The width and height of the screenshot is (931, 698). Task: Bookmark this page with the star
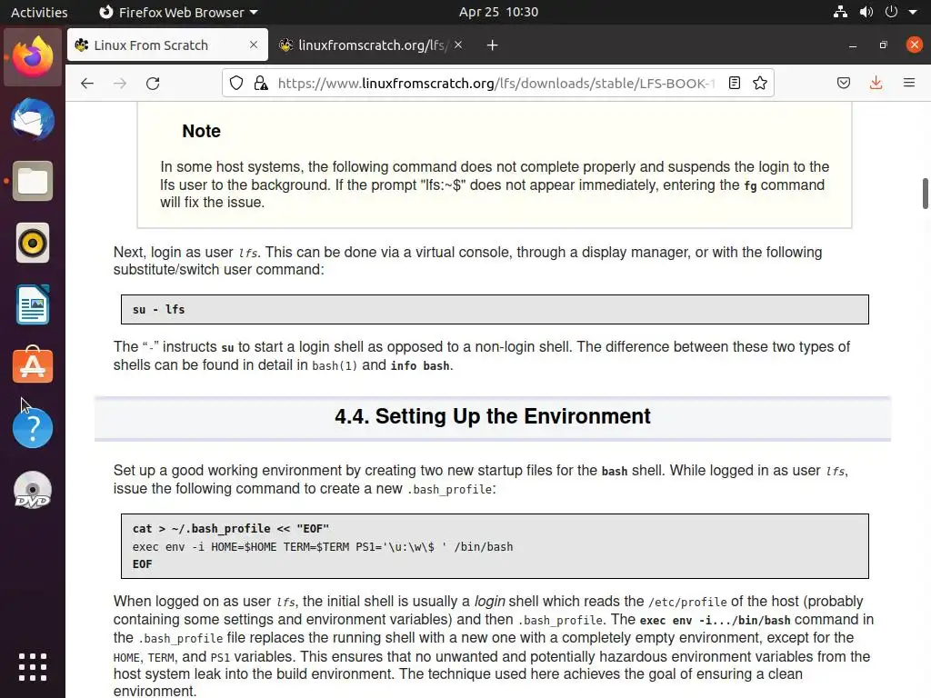click(760, 83)
